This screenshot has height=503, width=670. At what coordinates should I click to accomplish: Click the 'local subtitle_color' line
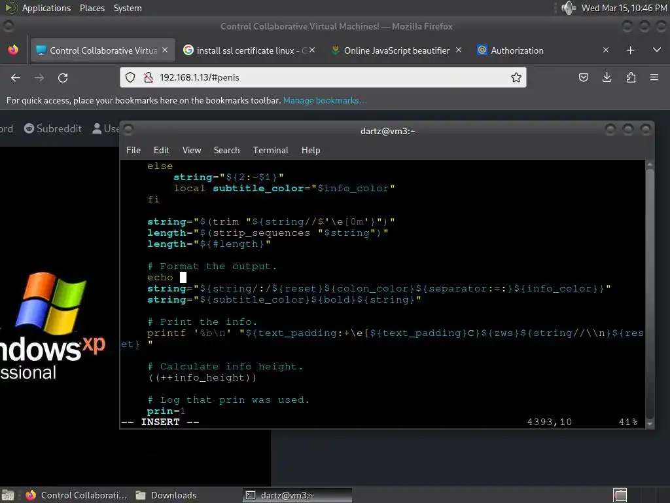(284, 189)
